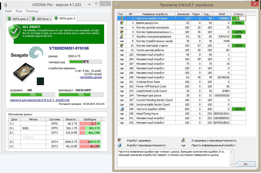Click the type icon of Ошибки позиционирования row
Screen dimensions: 261x173
coord(122,36)
